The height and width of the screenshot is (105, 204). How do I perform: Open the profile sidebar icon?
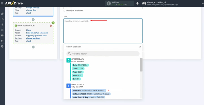pyautogui.click(x=2, y=41)
